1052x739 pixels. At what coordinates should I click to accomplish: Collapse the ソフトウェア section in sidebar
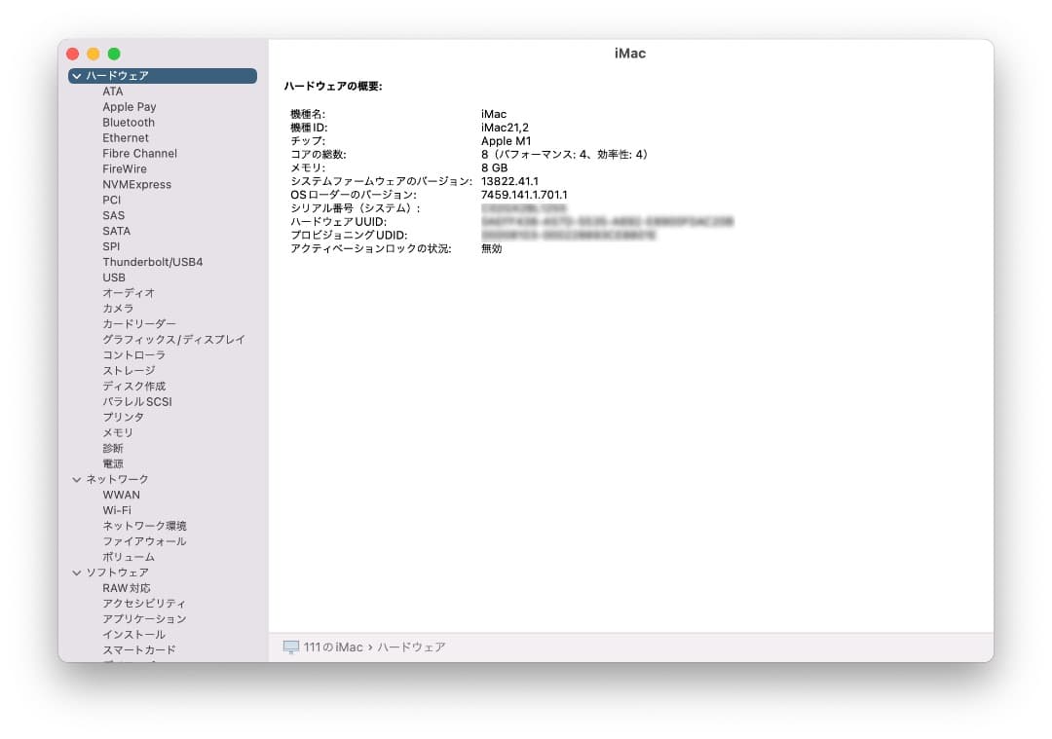[77, 573]
